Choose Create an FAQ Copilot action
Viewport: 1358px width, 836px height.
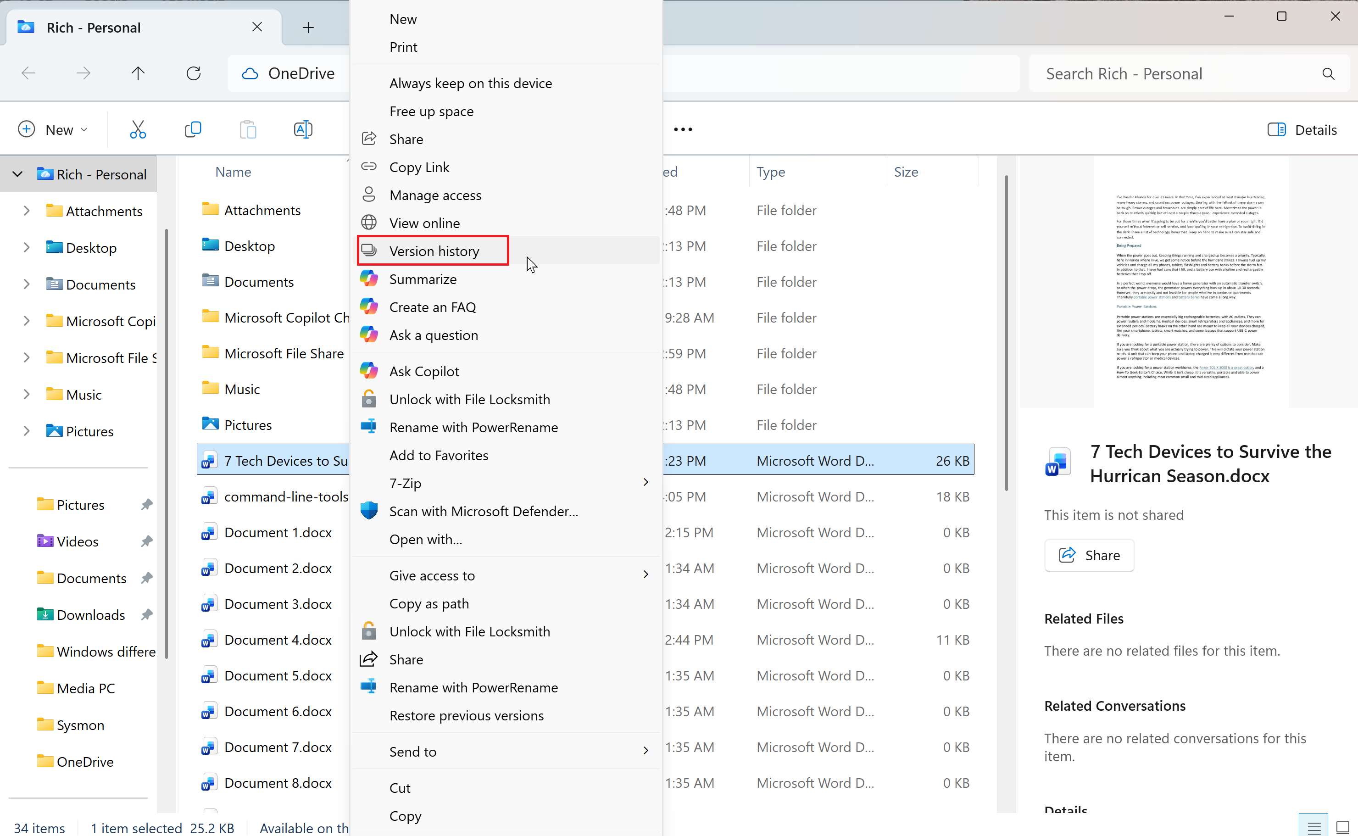click(506, 307)
